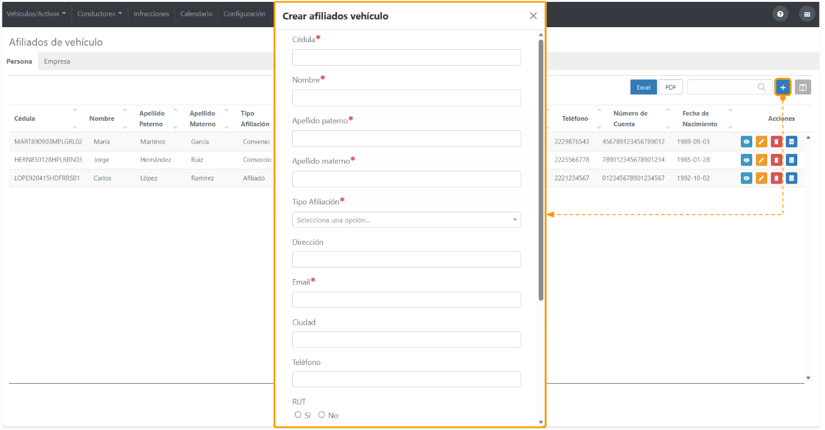Open the document icon for Jorge's row
825x430 pixels.
(791, 160)
